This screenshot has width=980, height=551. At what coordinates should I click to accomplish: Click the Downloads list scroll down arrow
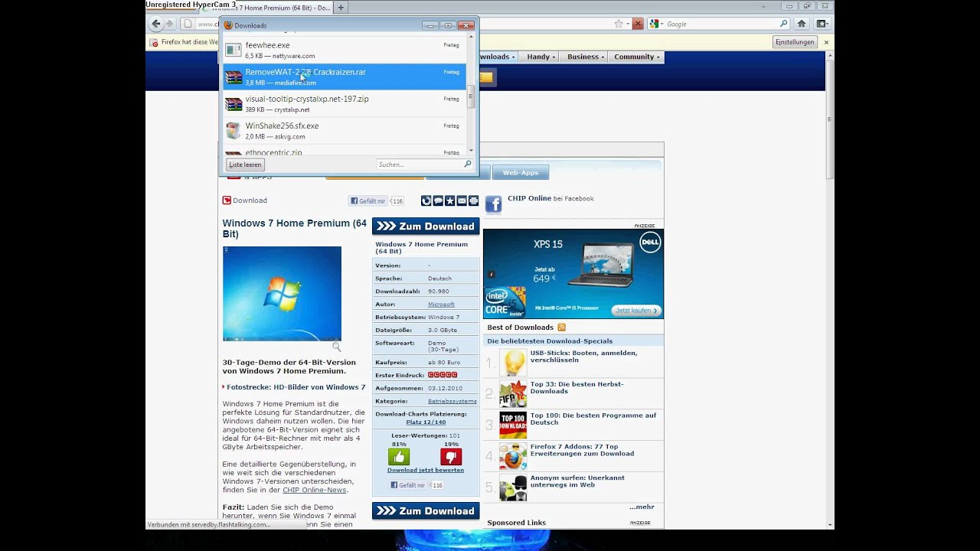471,151
